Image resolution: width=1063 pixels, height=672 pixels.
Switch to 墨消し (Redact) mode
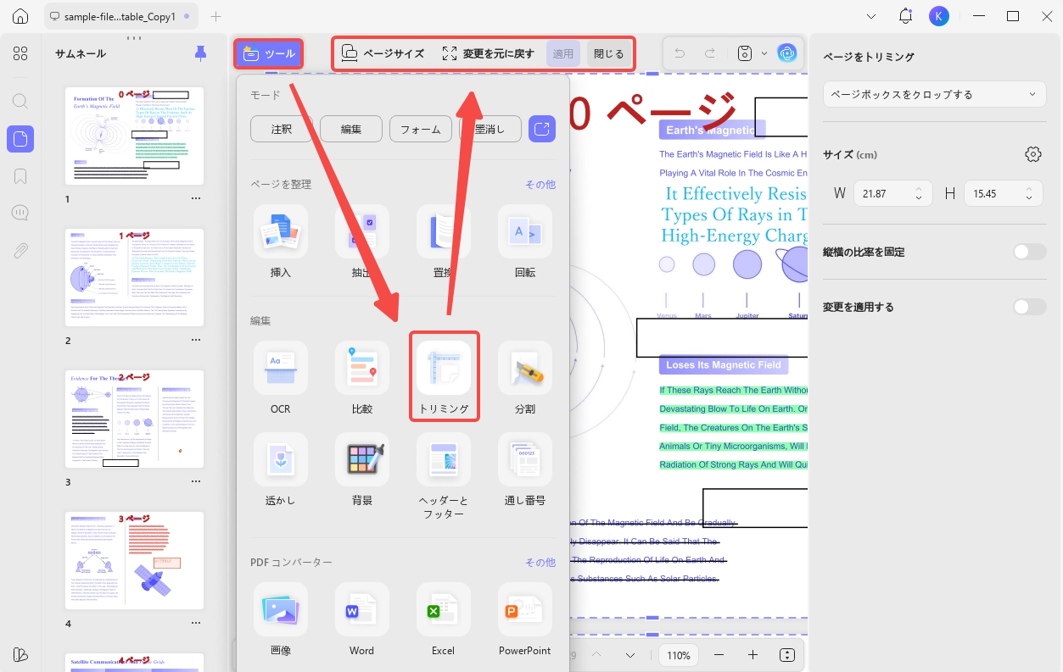click(x=490, y=130)
